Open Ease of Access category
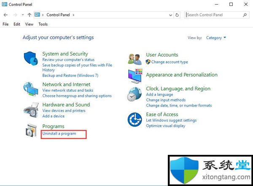Screen dimensions: 253x186 point(162,114)
